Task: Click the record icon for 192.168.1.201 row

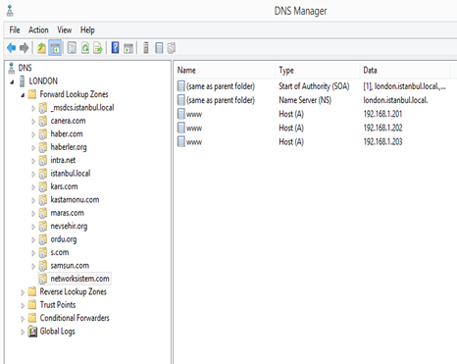Action: [181, 114]
